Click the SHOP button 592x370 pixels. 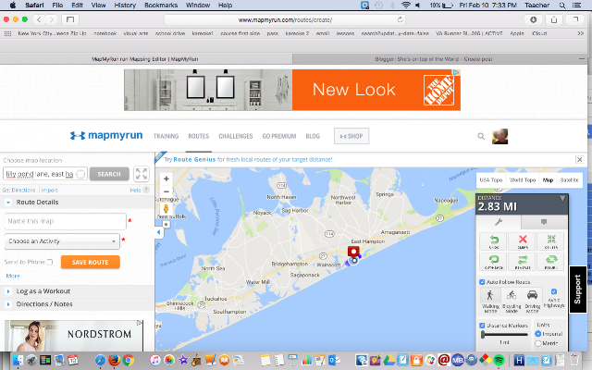[351, 136]
